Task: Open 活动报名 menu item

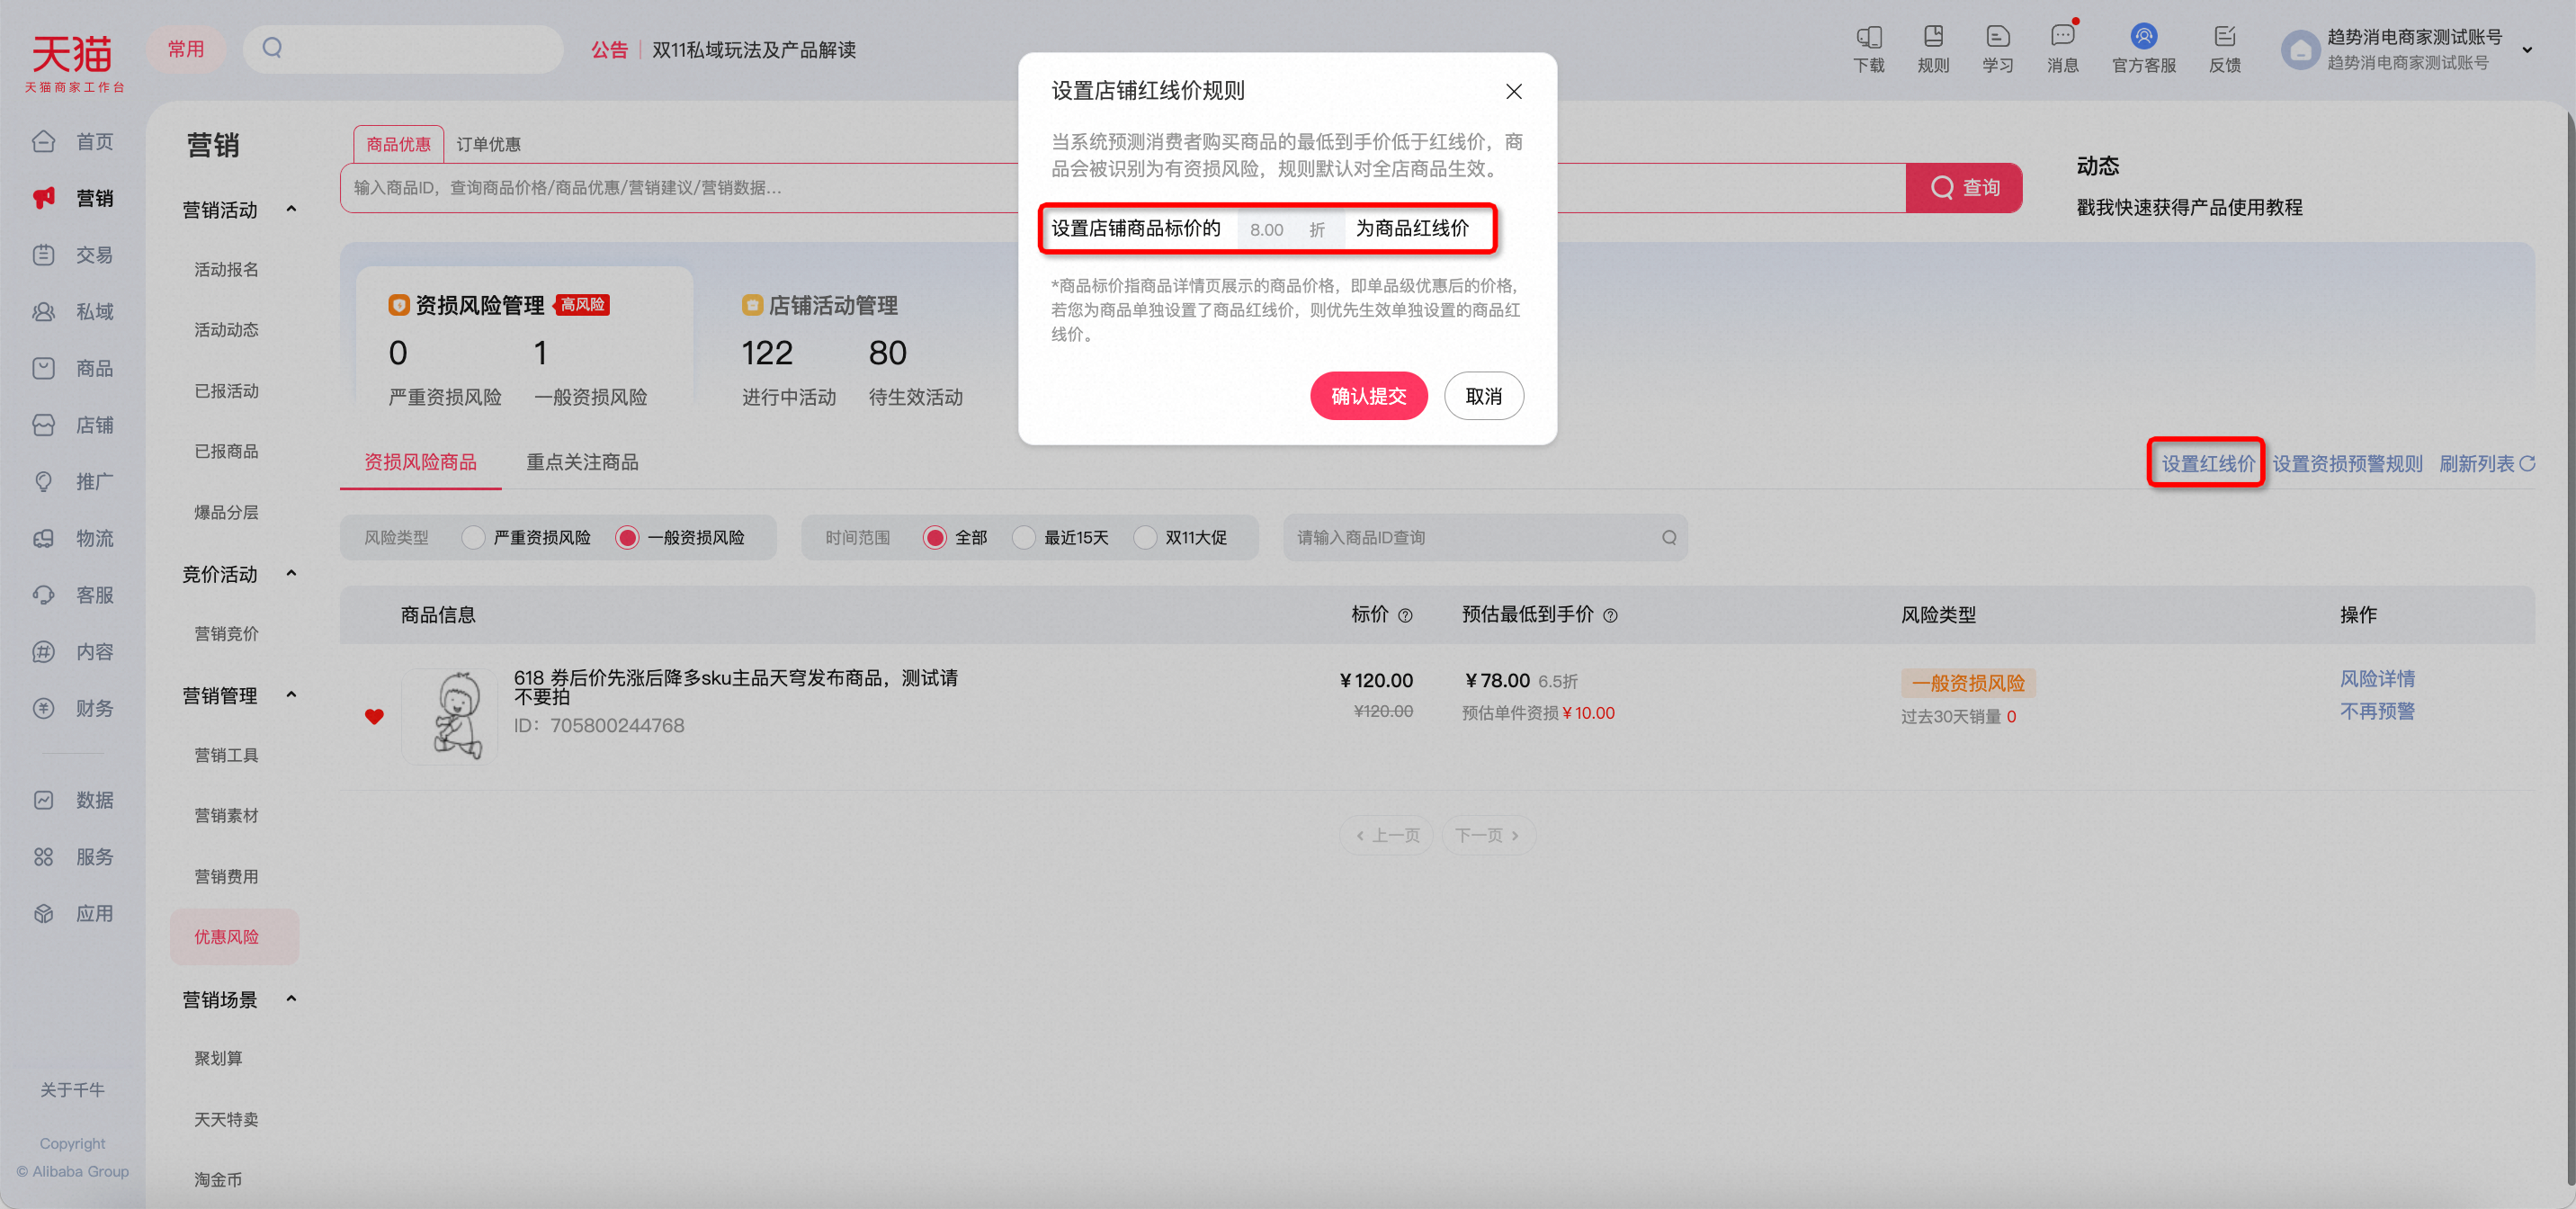Action: click(x=226, y=269)
